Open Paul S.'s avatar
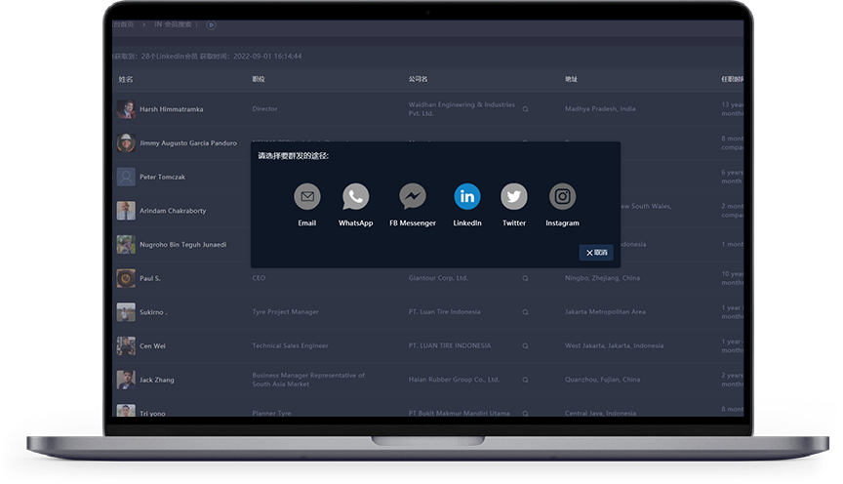Image resolution: width=843 pixels, height=484 pixels. point(126,278)
